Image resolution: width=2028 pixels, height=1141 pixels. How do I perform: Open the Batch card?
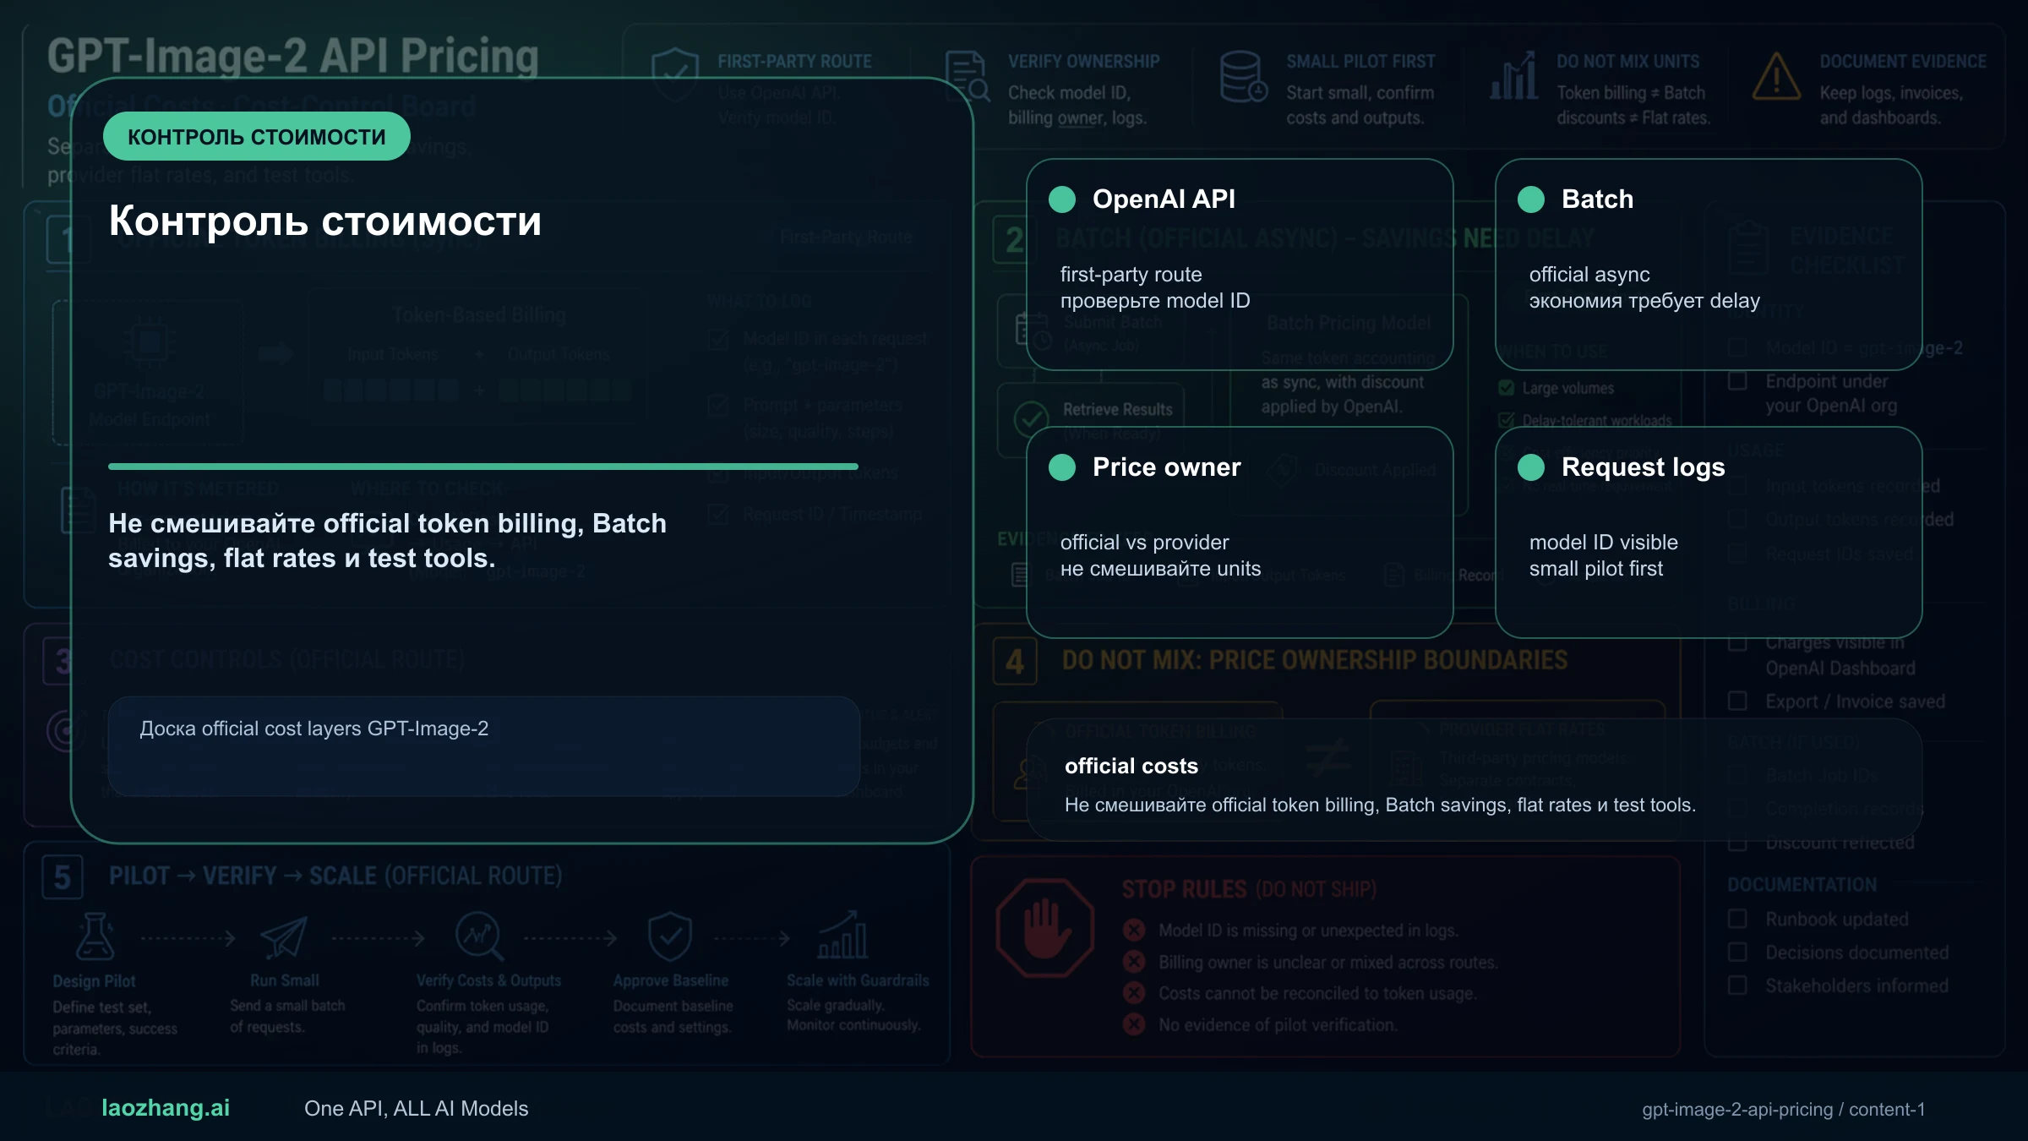click(1709, 265)
